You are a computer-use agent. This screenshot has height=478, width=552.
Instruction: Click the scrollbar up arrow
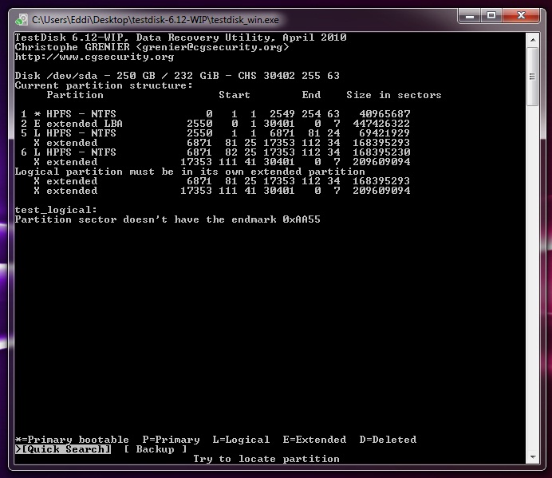click(x=533, y=40)
